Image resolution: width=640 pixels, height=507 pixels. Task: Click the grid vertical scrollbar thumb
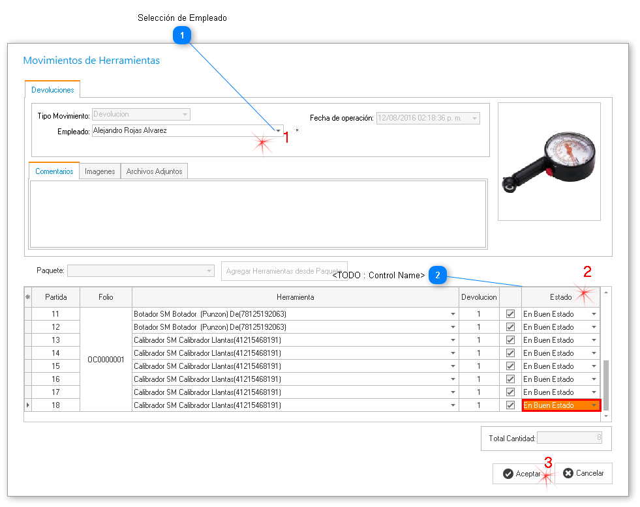point(606,384)
